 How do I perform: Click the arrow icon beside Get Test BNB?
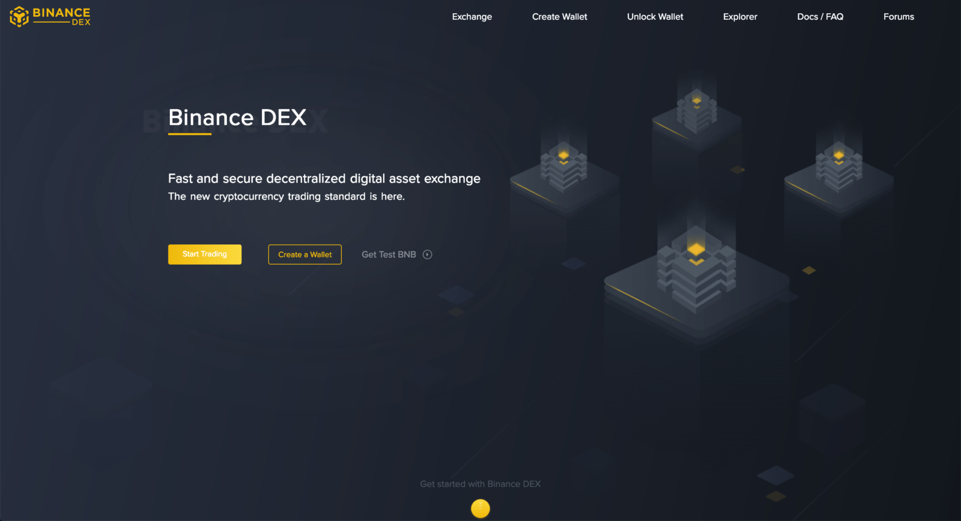click(x=428, y=254)
